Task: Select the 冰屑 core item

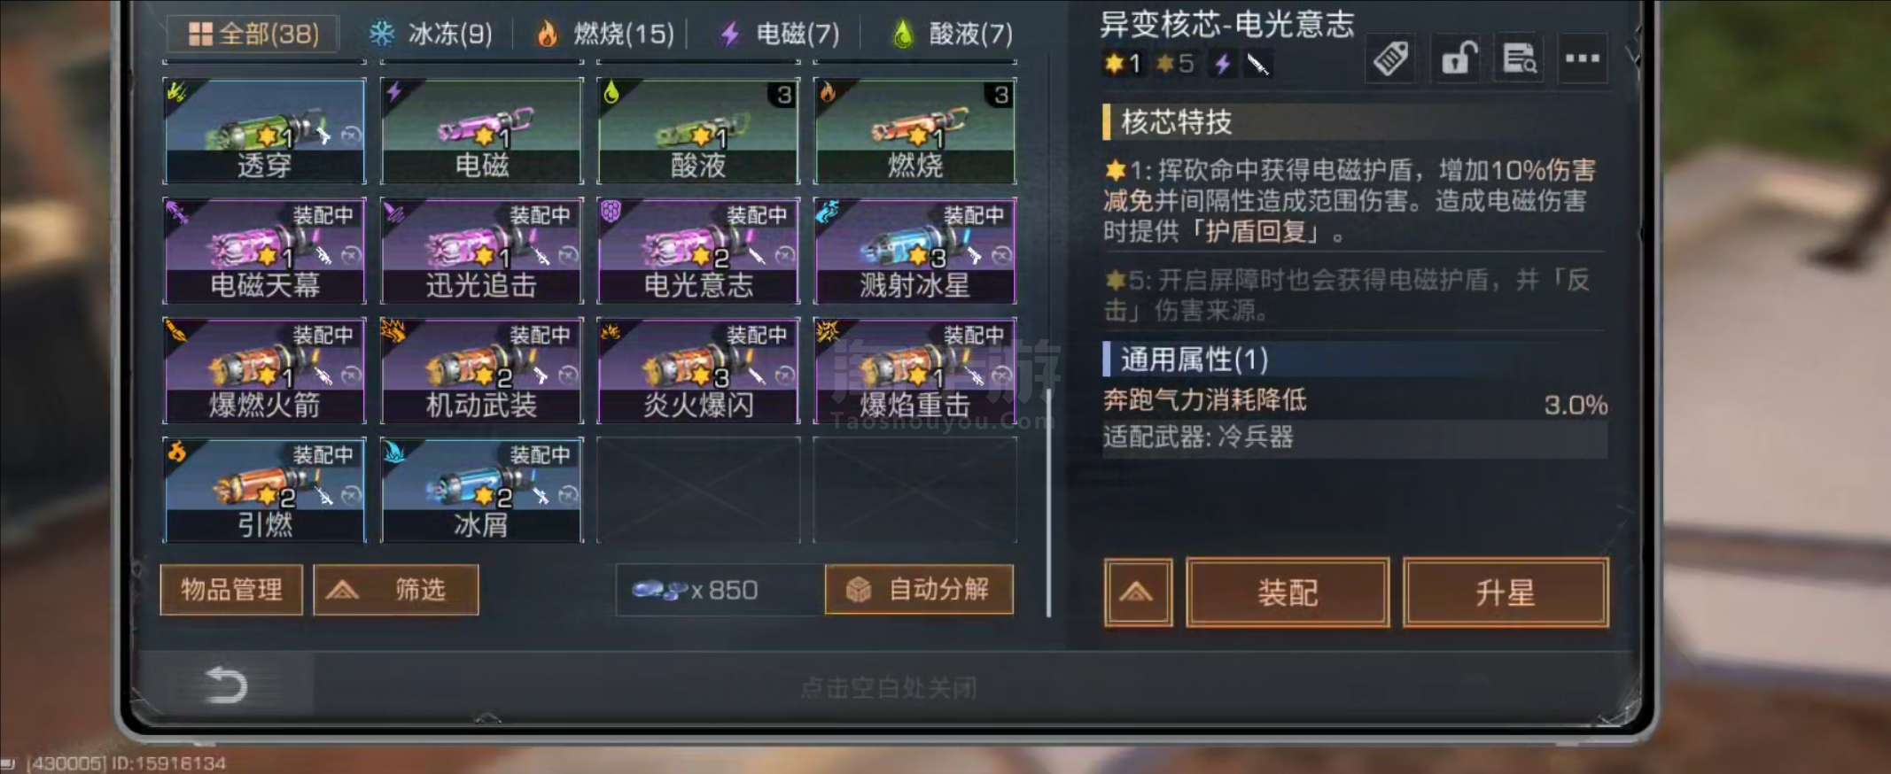Action: (x=481, y=490)
